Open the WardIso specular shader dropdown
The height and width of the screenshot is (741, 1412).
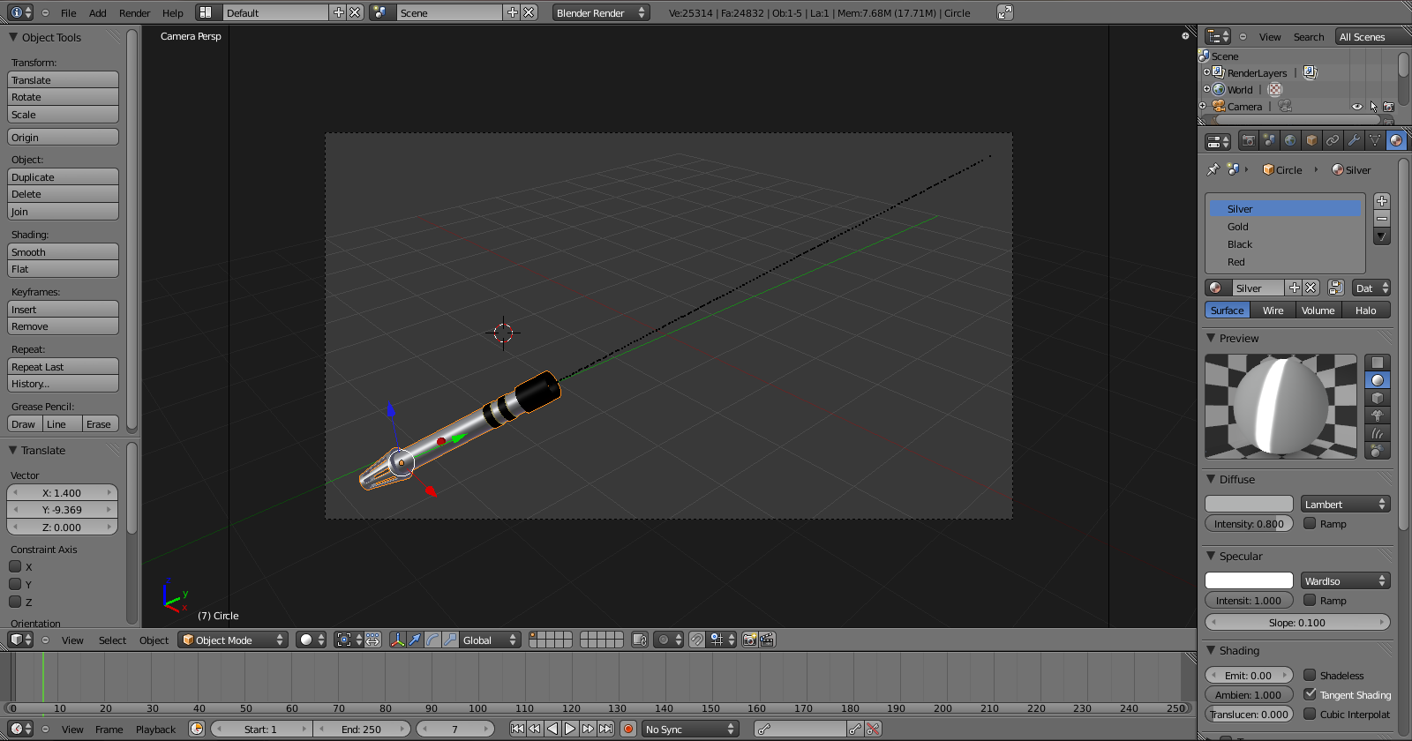(x=1345, y=580)
